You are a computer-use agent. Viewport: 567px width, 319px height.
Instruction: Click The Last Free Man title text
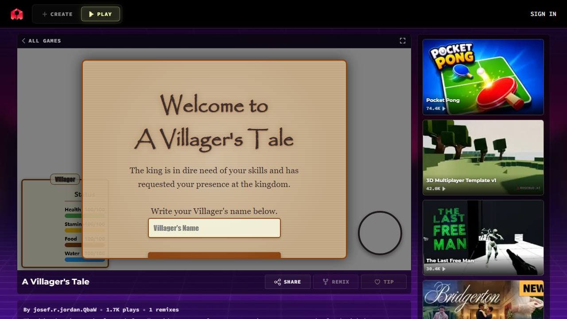[x=450, y=261]
